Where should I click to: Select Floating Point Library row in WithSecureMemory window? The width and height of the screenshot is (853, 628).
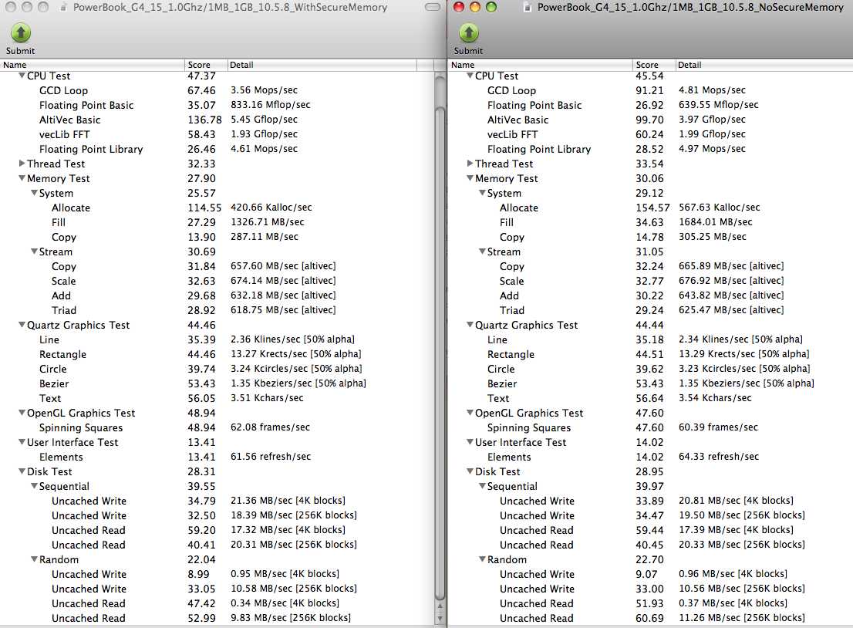[217, 149]
